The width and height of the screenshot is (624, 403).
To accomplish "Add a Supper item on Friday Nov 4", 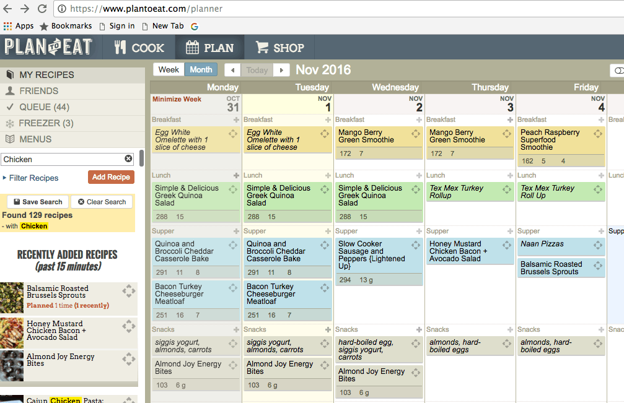I will pos(601,231).
